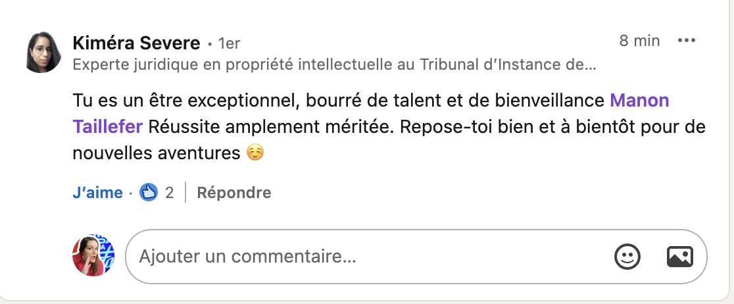The width and height of the screenshot is (734, 304).
Task: Focus the Ajouter un commentaire field
Action: click(x=416, y=257)
